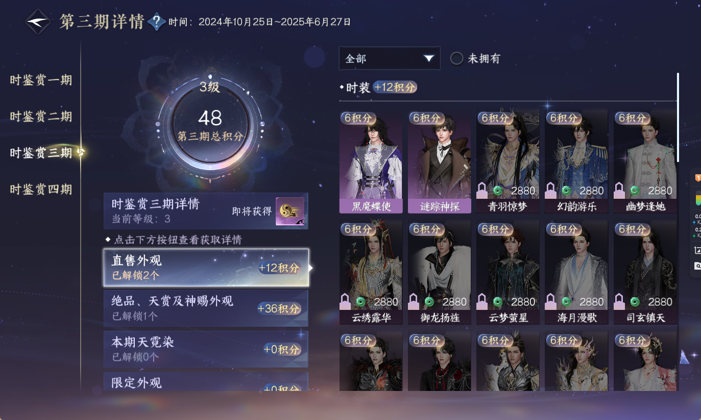
Task: Switch to 时鉴赏一期 tab
Action: (41, 80)
